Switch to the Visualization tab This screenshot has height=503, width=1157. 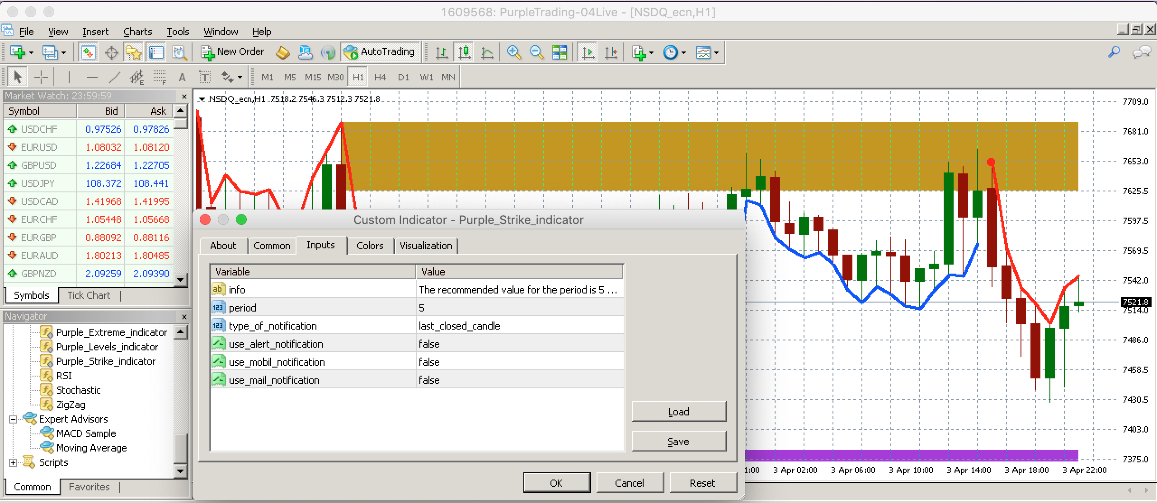(x=426, y=246)
